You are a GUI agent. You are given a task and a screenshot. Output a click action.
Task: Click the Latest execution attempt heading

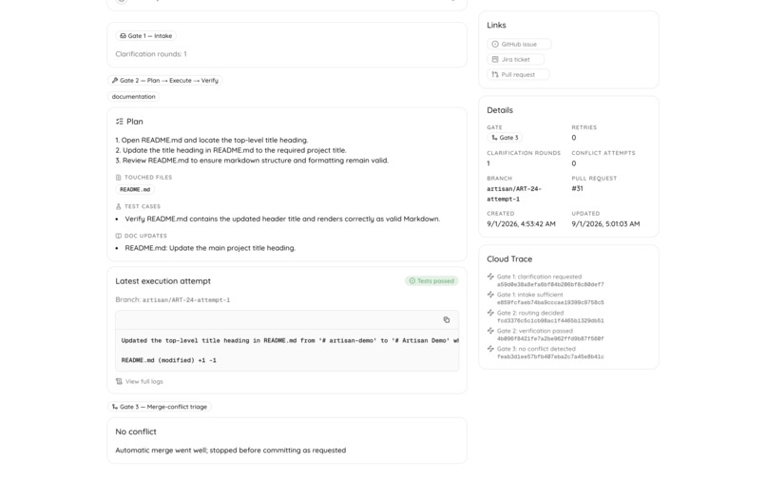[163, 281]
